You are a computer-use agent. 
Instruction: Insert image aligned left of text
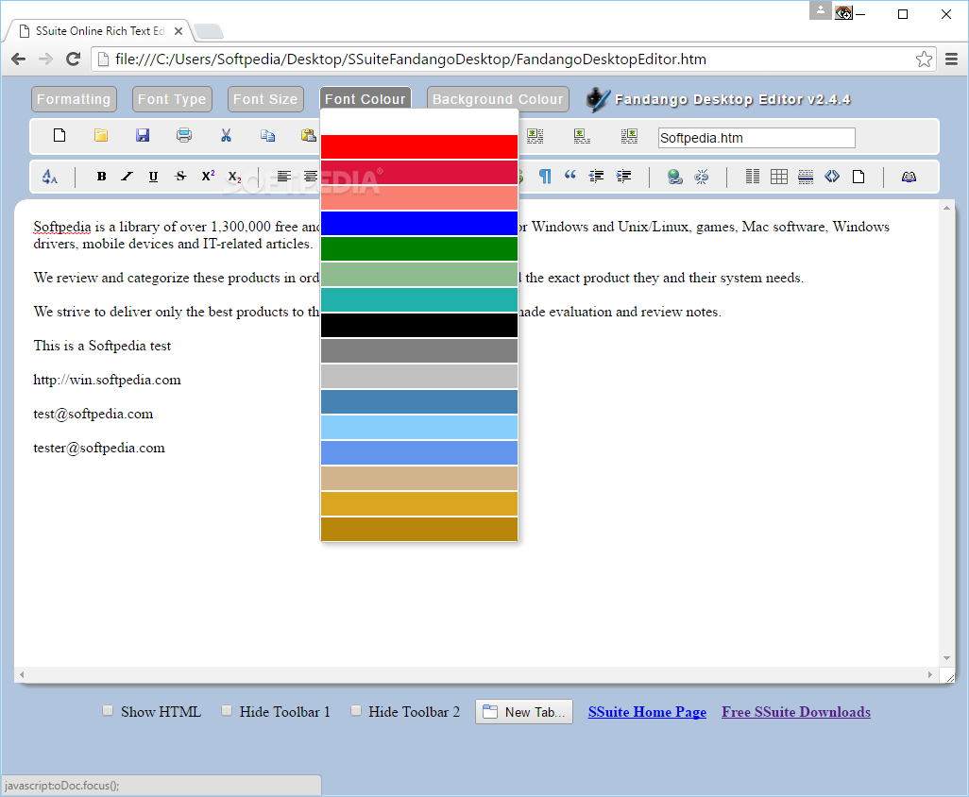535,136
